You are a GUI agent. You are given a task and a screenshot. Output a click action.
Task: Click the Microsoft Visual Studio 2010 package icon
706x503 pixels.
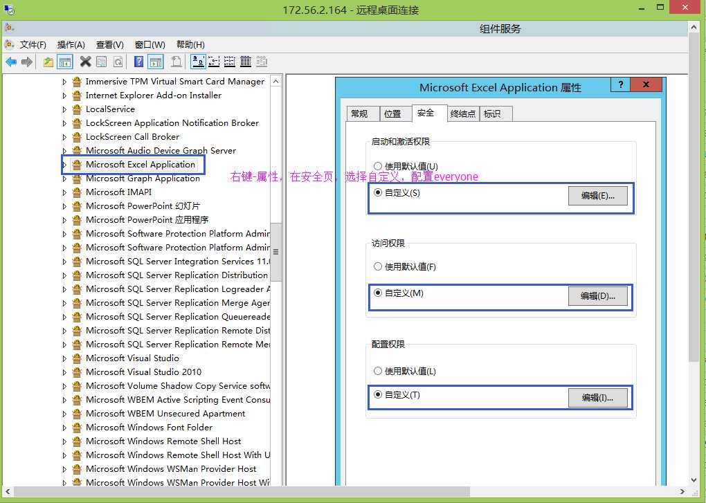pos(77,372)
